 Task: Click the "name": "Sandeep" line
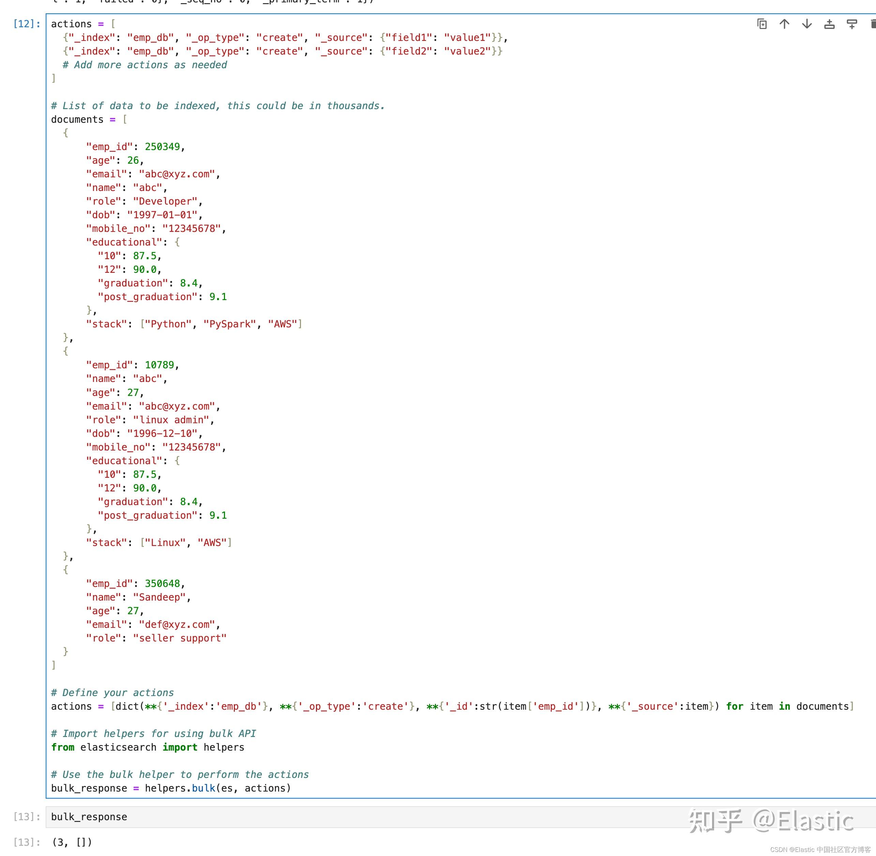pos(138,597)
